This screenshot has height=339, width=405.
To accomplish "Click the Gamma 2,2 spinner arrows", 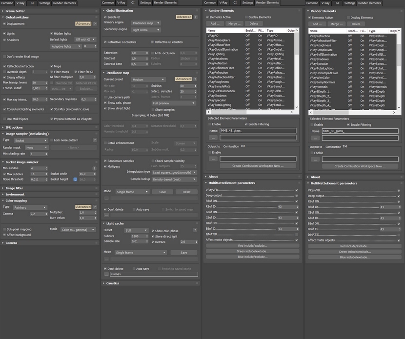I will click(46, 214).
